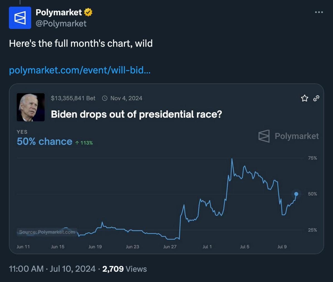Viewport: 333px width, 282px height.
Task: Click the Polymarket display name
Action: [59, 12]
